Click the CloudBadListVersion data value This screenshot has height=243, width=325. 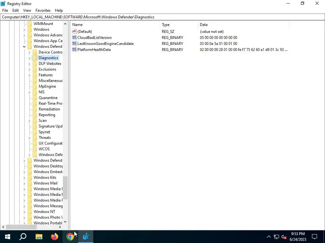click(218, 38)
